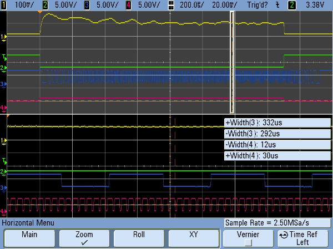Click the trigger source channel 2 icon
This screenshot has height=249, width=333.
tap(292, 5)
